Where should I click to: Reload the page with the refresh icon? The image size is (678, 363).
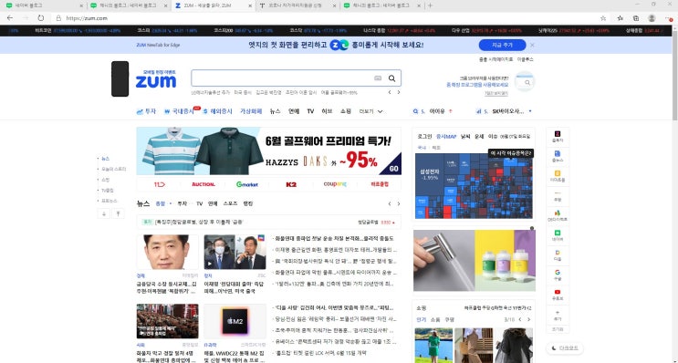[x=41, y=18]
